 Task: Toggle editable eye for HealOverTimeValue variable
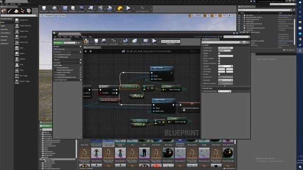(x=80, y=72)
